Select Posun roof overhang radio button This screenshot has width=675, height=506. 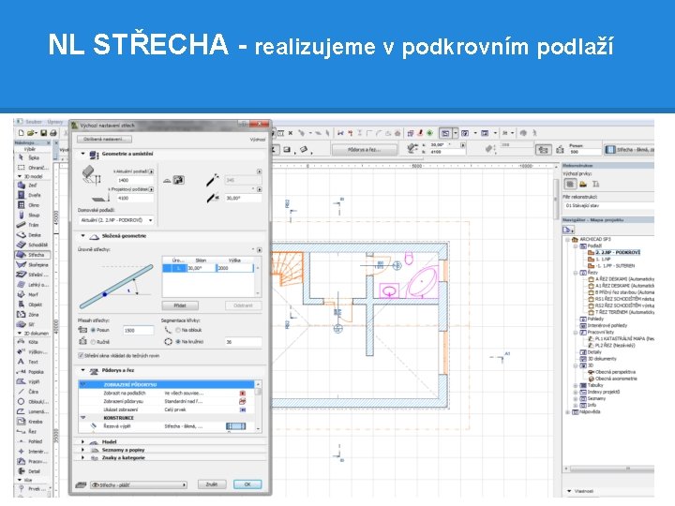coord(93,330)
